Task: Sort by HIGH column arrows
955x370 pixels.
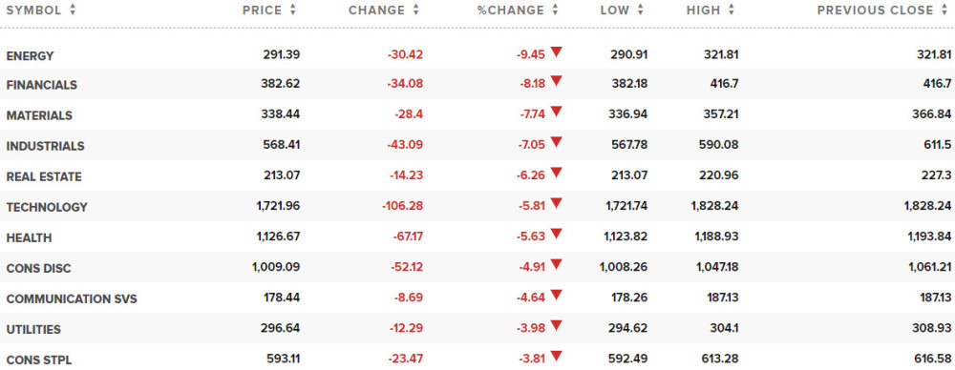Action: (x=731, y=10)
